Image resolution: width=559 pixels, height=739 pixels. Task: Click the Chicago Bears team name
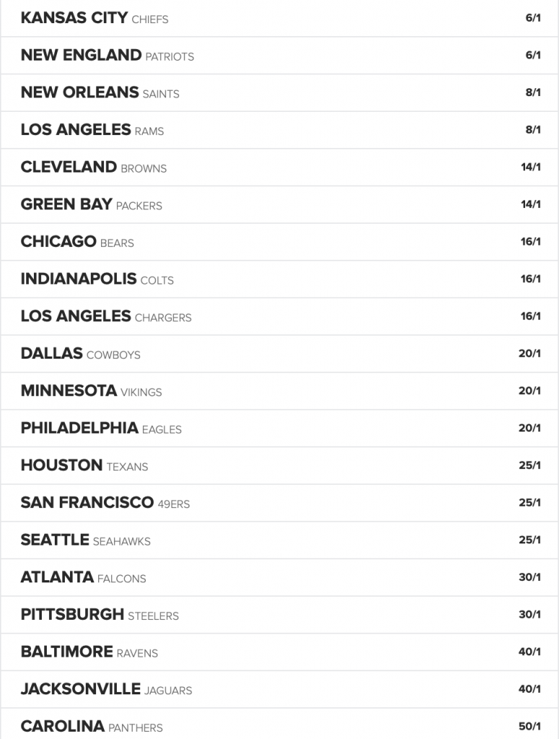pos(77,241)
